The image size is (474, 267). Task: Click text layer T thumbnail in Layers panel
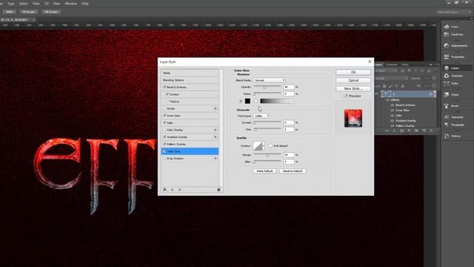386,94
